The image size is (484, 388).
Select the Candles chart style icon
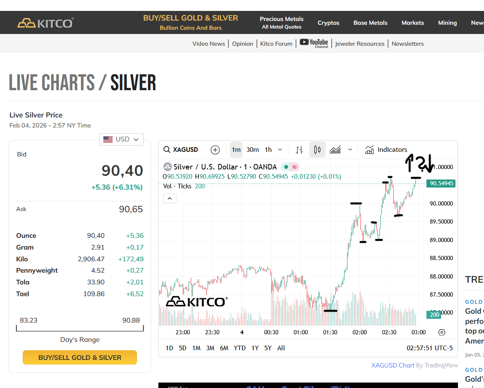(x=317, y=150)
